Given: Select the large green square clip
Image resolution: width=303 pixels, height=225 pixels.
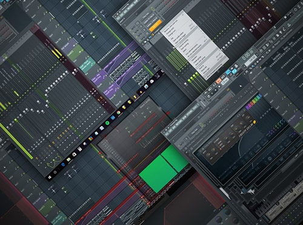Looking at the screenshot, I should (x=158, y=174).
